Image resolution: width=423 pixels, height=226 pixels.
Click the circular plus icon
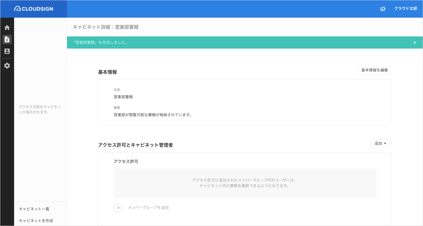click(118, 208)
